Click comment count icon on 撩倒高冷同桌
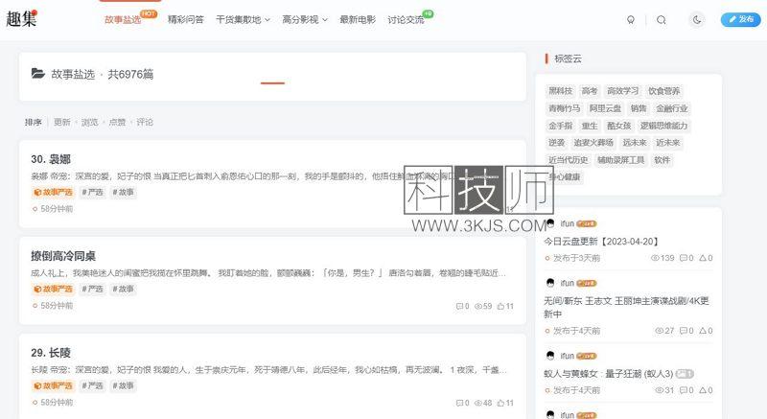 [459, 307]
